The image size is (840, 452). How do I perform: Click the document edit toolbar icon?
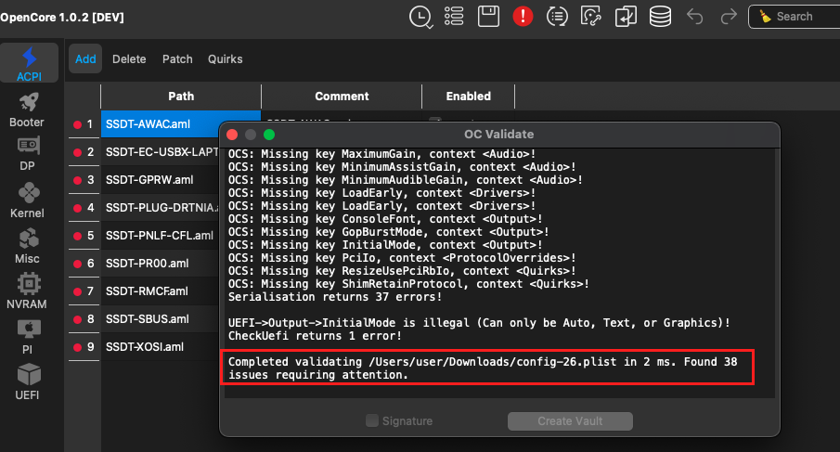591,17
